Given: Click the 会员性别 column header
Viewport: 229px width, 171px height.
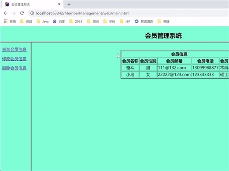Looking at the screenshot, I should tap(148, 61).
